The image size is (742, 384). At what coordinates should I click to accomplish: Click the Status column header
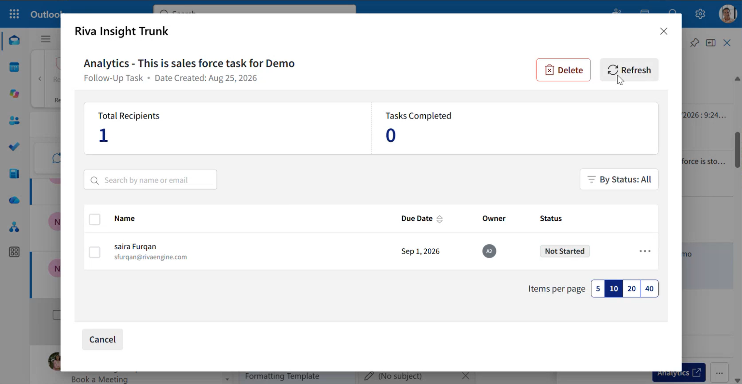coord(551,218)
